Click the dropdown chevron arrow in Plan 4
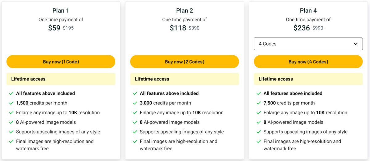The width and height of the screenshot is (370, 161). [356, 44]
